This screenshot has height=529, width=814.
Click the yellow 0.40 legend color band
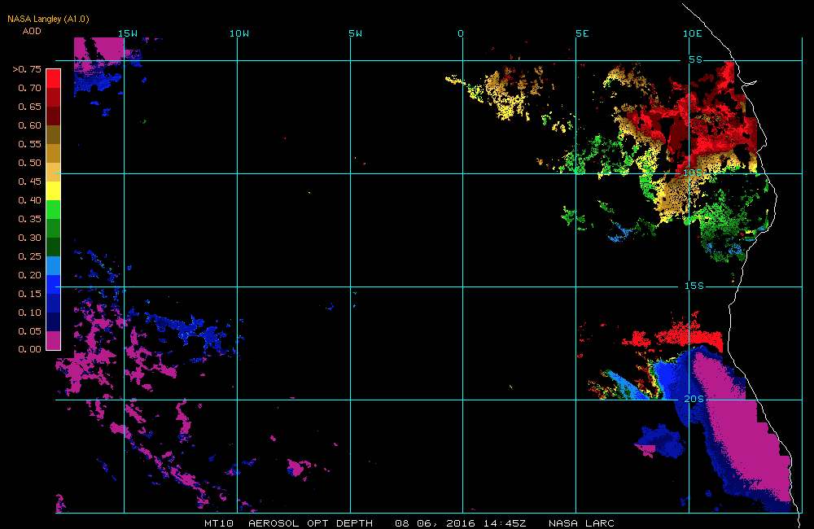[x=54, y=190]
